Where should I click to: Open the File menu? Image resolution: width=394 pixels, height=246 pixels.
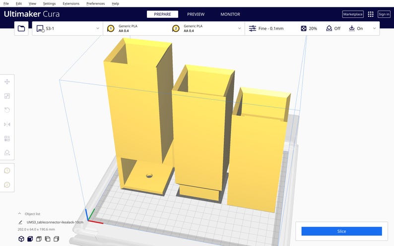(6, 3)
